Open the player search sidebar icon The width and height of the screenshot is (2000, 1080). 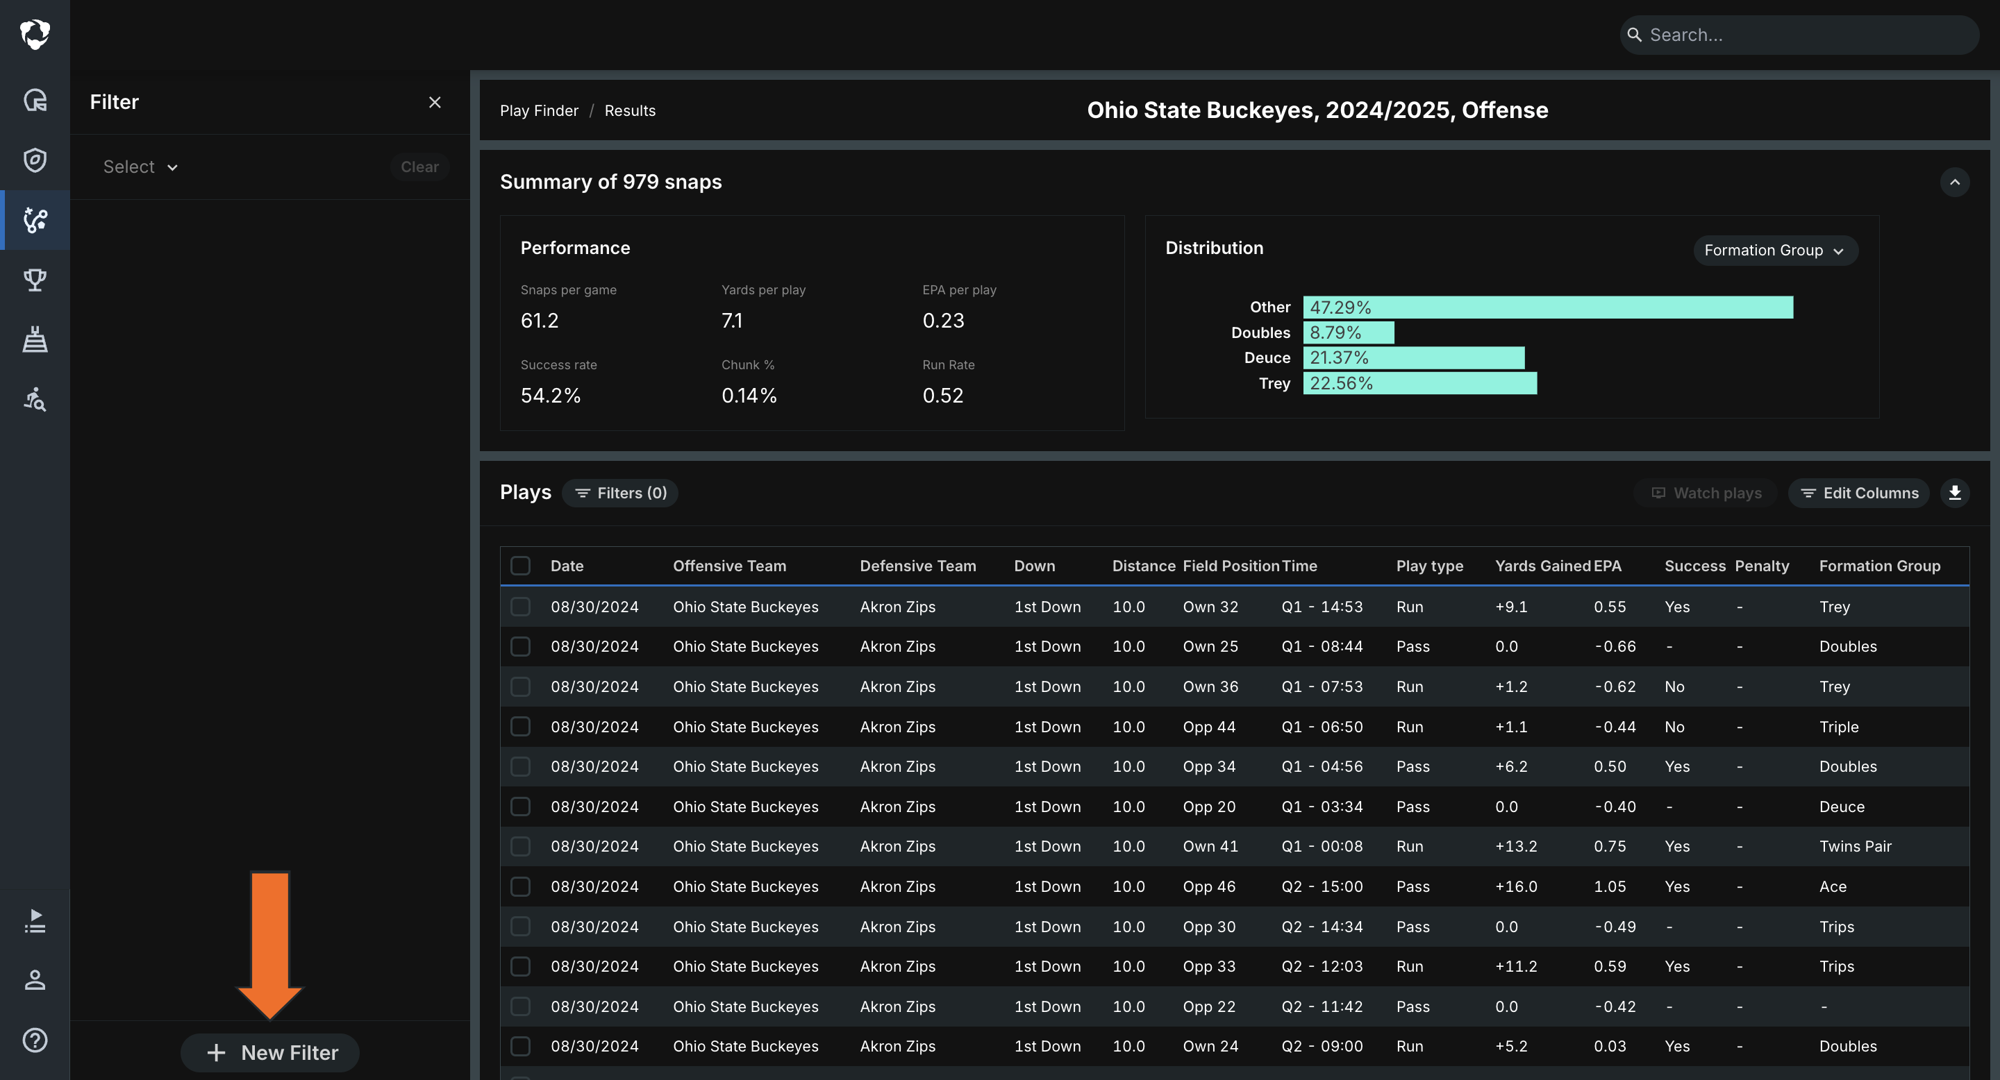tap(35, 399)
